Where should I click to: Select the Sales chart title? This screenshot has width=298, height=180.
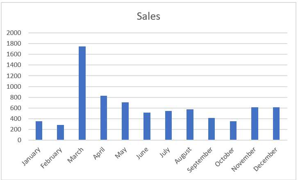click(x=148, y=16)
